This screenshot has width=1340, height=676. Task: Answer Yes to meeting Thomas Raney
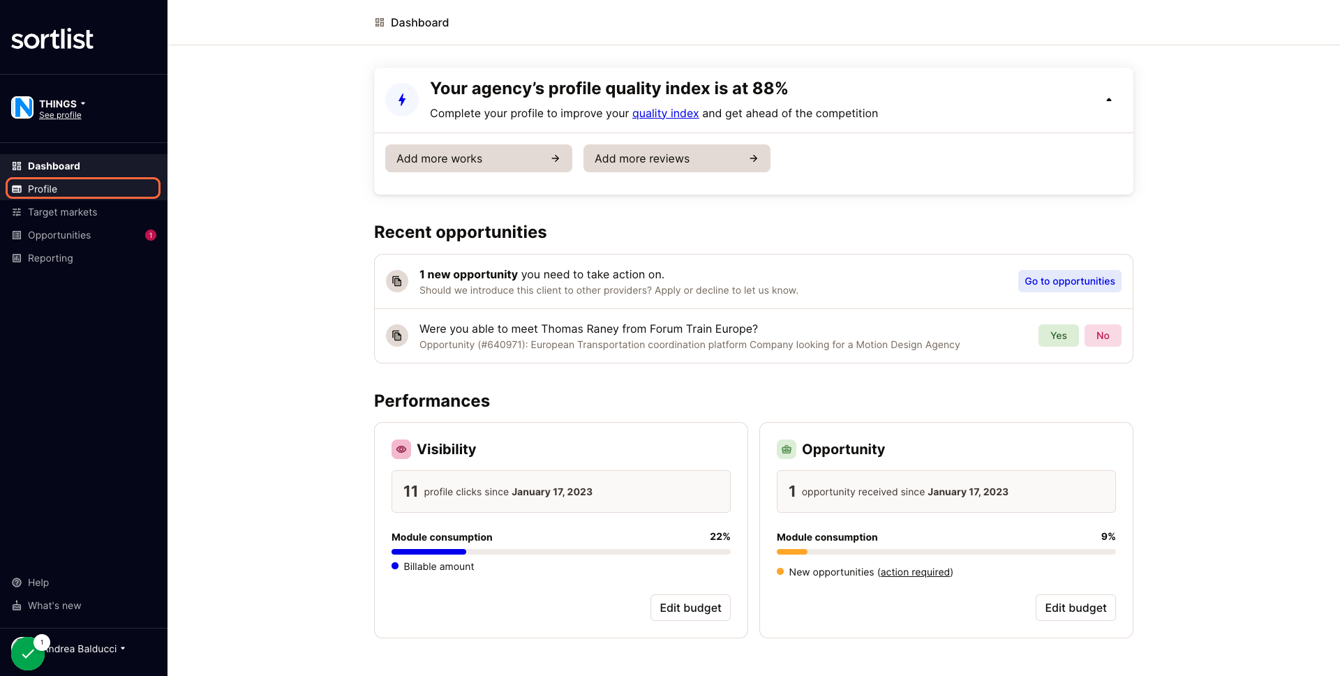coord(1059,336)
